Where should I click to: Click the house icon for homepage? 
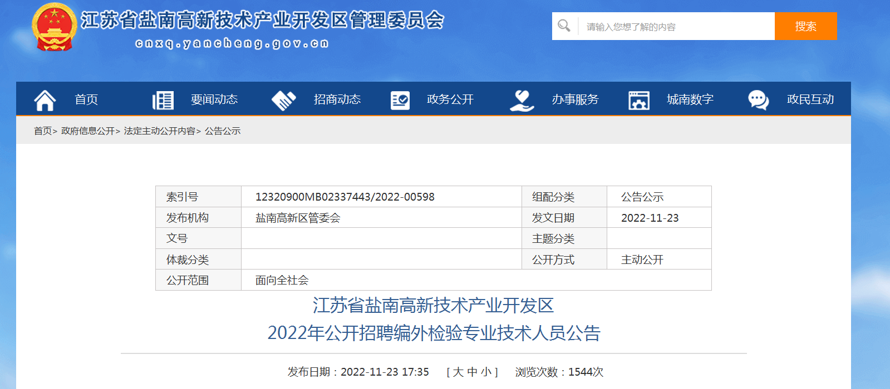click(45, 100)
